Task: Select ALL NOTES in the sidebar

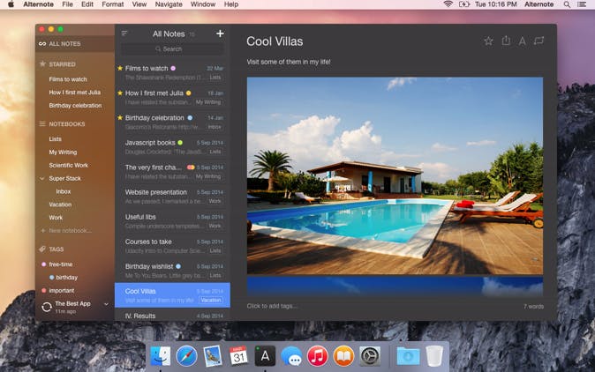Action: 65,44
